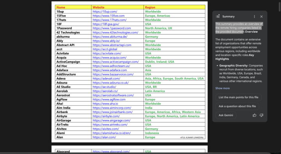The width and height of the screenshot is (281, 154).
Task: Select the ActiveCampaign name cell
Action: point(73,62)
